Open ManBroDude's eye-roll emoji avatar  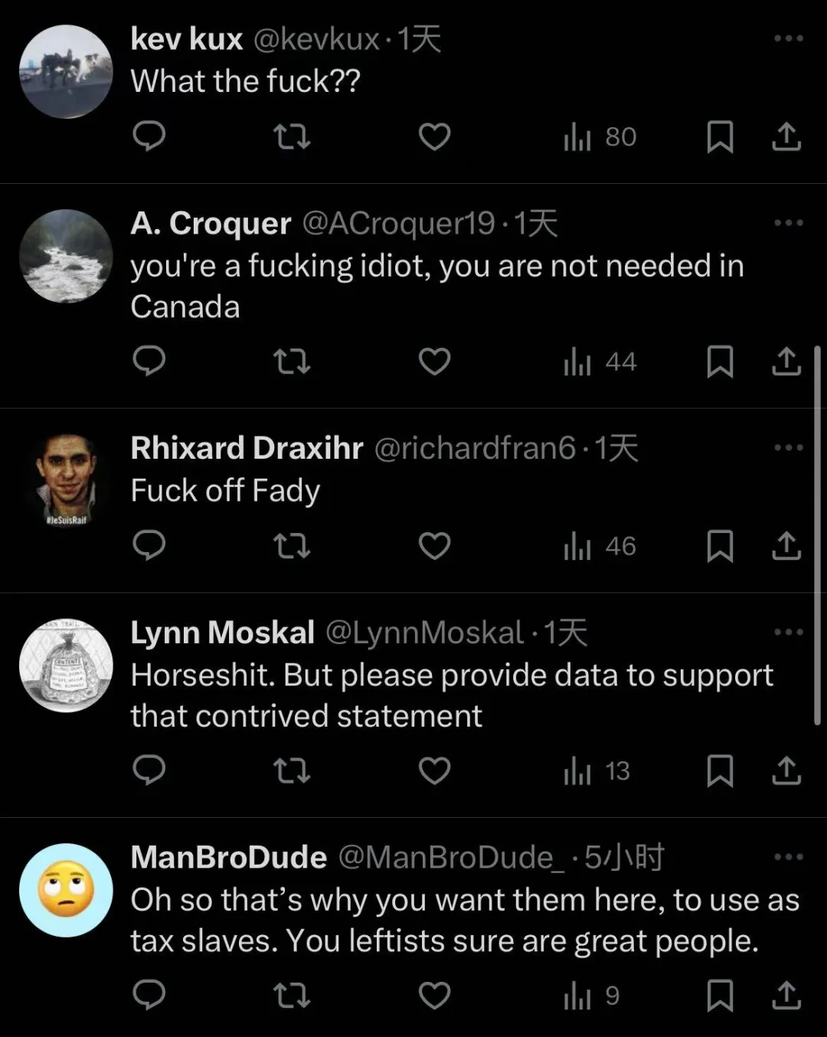pos(66,890)
